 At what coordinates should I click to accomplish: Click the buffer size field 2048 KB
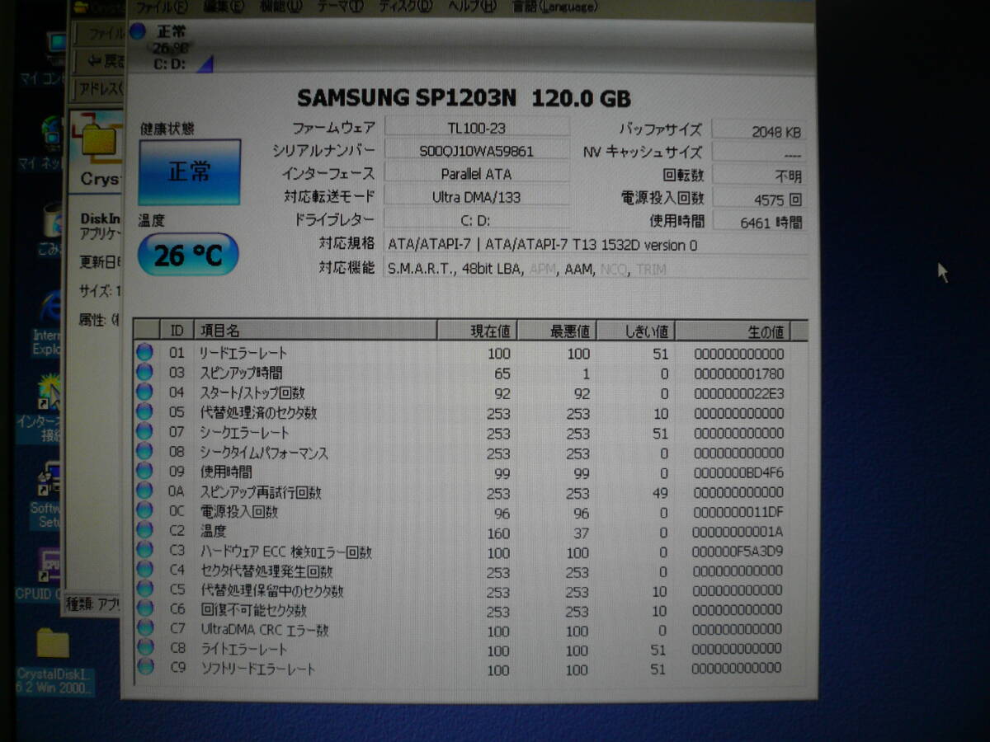coord(758,130)
